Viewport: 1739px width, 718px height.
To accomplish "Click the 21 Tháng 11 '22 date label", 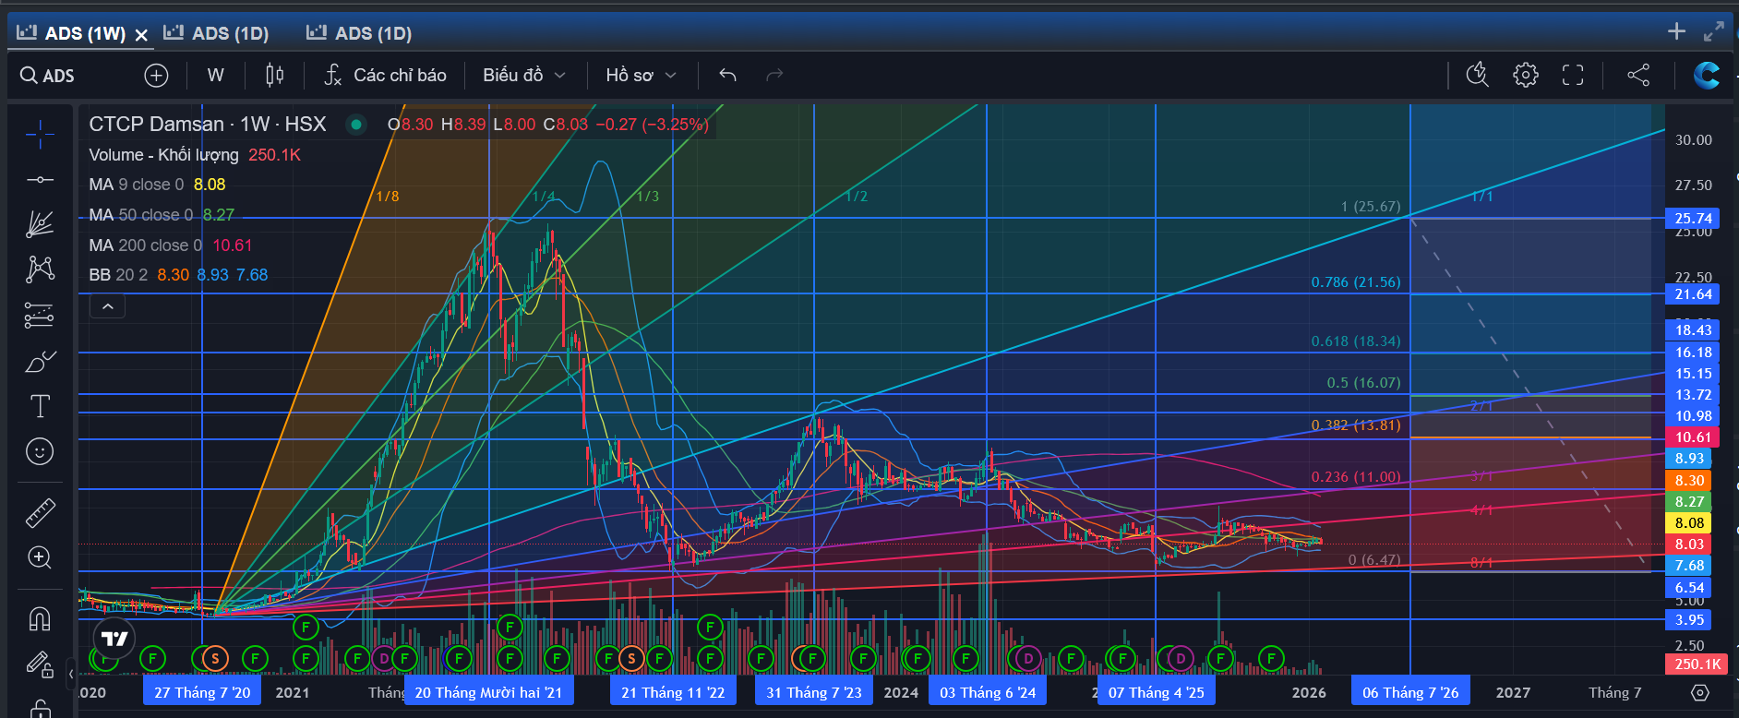I will click(x=673, y=692).
